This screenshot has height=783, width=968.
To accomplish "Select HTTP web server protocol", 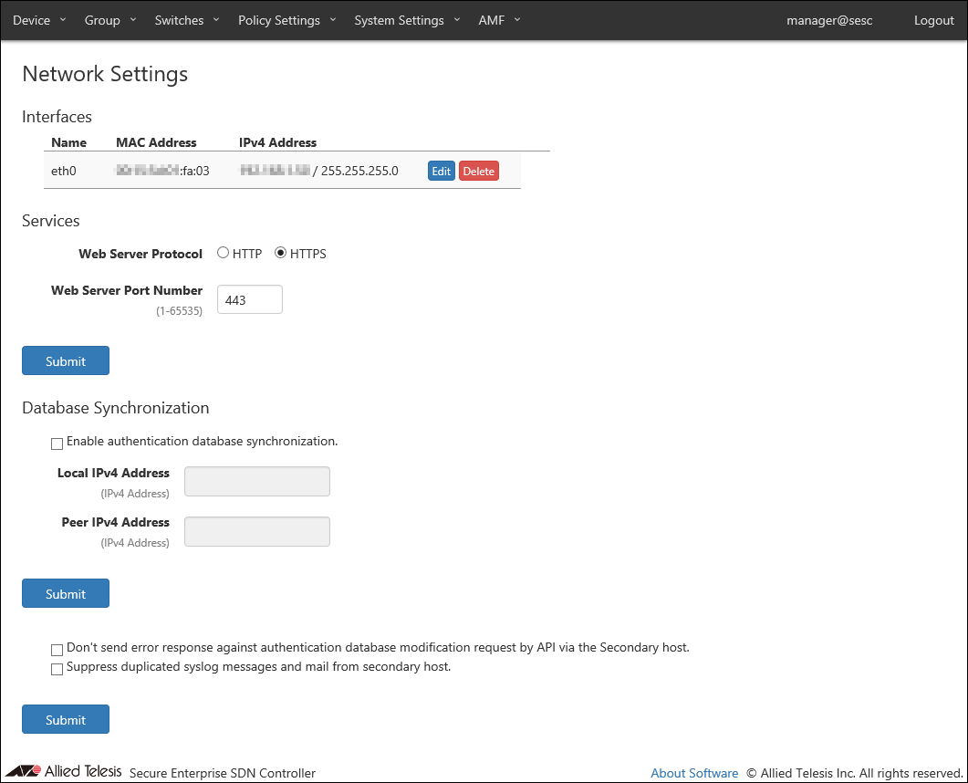I will pos(224,254).
